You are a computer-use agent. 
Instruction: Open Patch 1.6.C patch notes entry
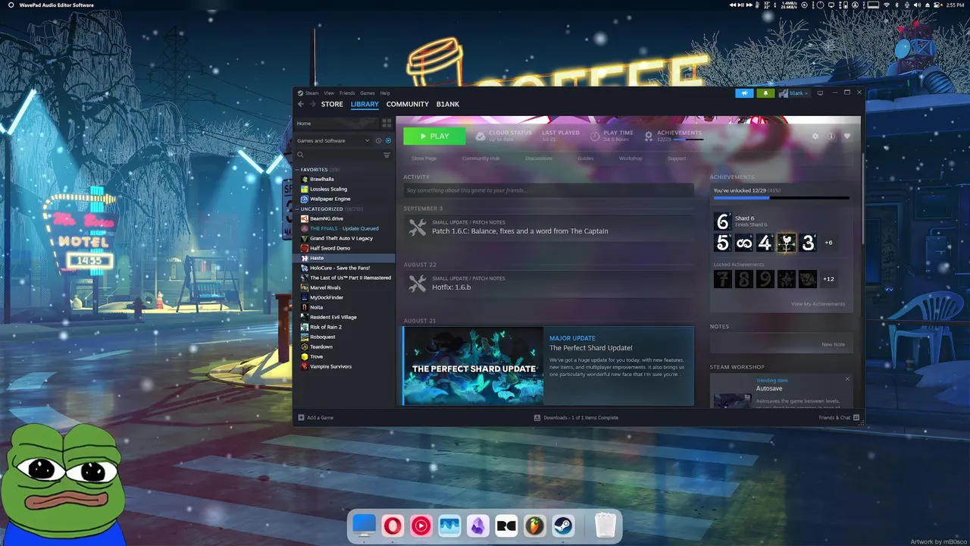click(549, 227)
